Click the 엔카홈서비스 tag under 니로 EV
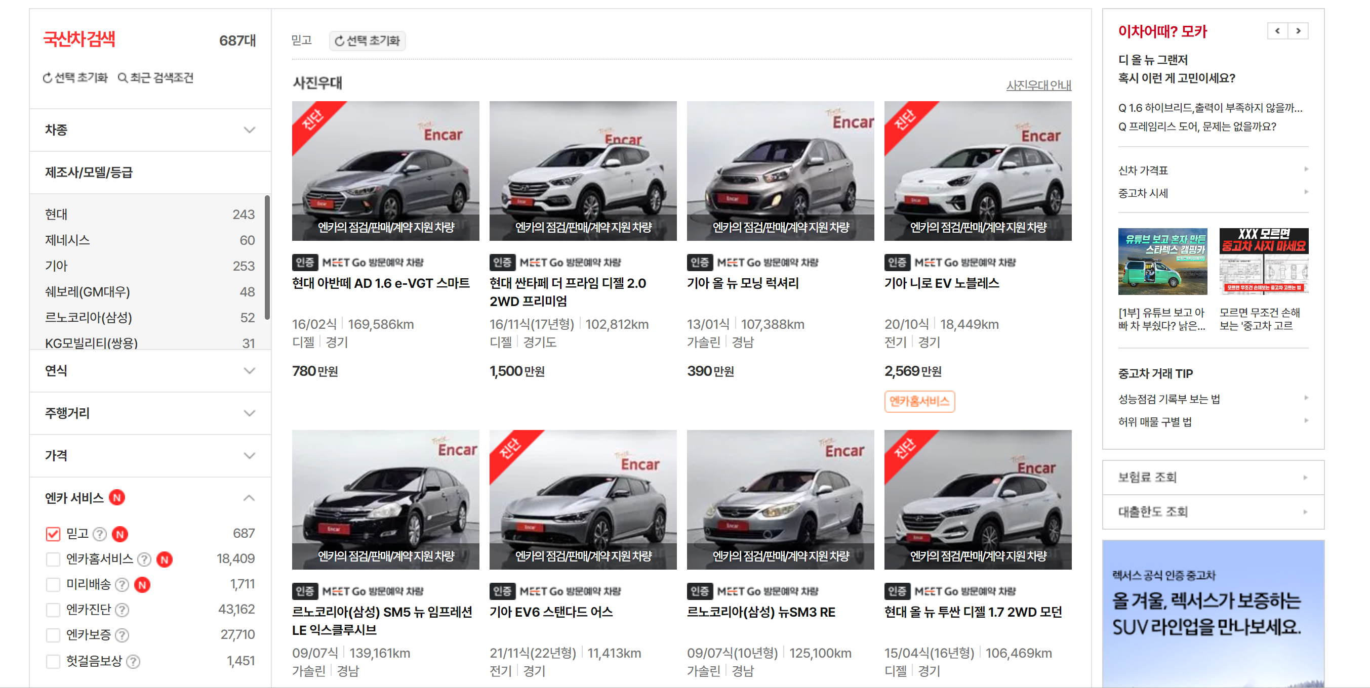The width and height of the screenshot is (1370, 688). tap(919, 402)
